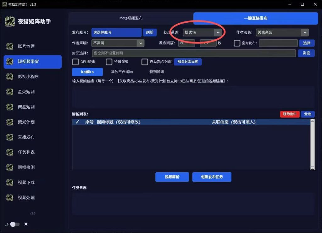Viewport: 322px width, 233px height.
Task: Open 视频下载 in the sidebar
Action: pyautogui.click(x=33, y=182)
